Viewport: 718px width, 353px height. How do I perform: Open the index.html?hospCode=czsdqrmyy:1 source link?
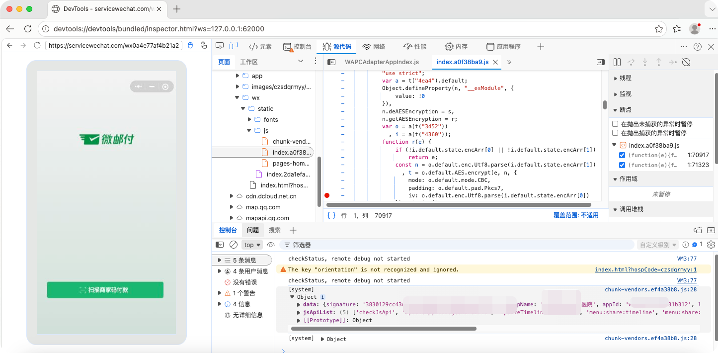[645, 269]
